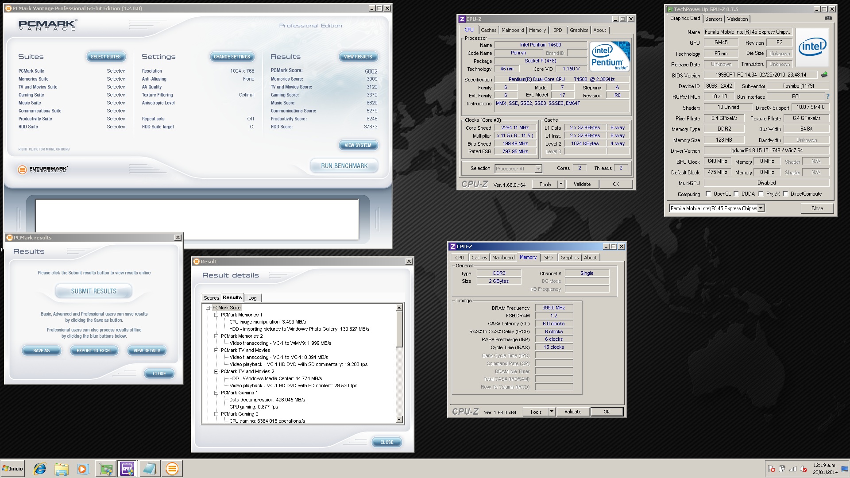Switch to the Scores tab in Result details
This screenshot has width=850, height=478.
tap(211, 298)
